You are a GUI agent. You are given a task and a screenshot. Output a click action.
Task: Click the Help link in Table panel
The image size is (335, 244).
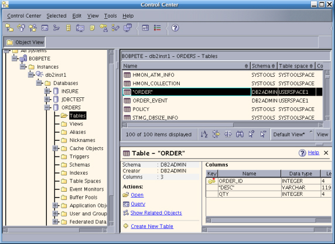tap(313, 152)
